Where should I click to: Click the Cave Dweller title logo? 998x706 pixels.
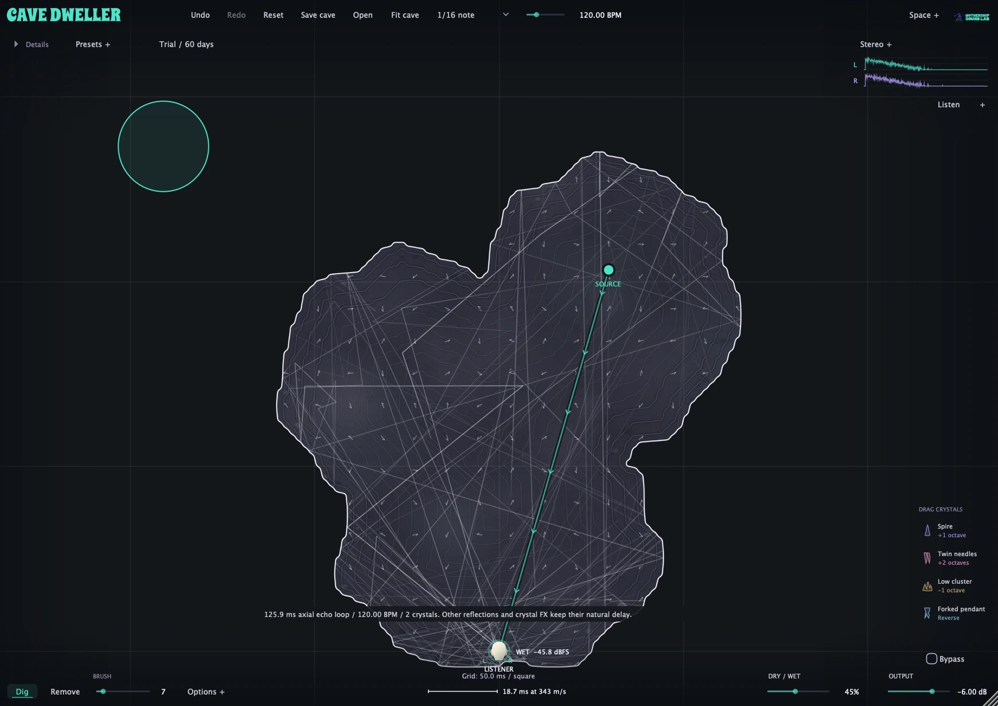pos(64,15)
